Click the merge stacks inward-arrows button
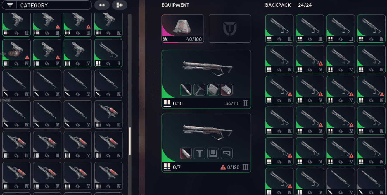 tap(102, 5)
